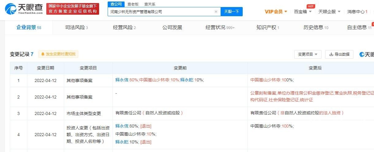The width and height of the screenshot is (374, 152).
Task: Open the 历史信息 section tab
Action: 316,28
